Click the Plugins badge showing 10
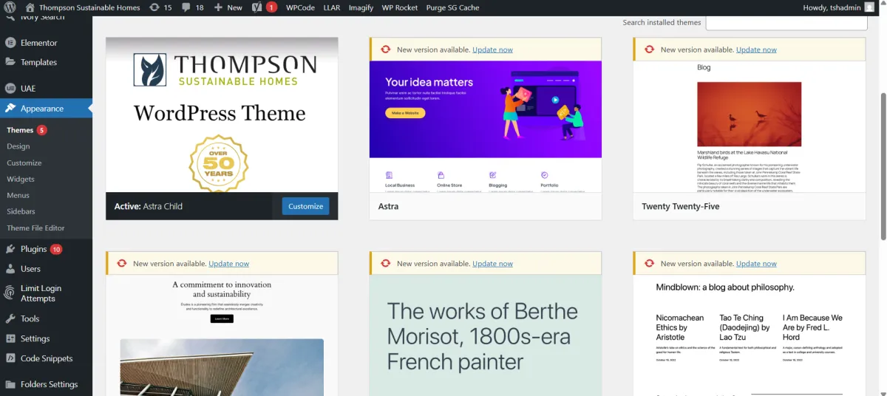887x396 pixels. (x=56, y=249)
